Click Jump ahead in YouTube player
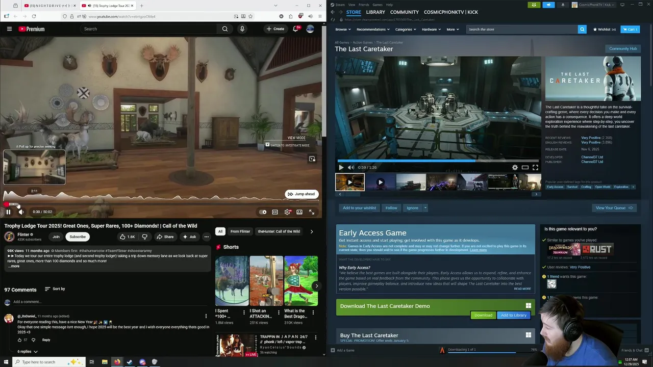This screenshot has width=653, height=367. [302, 194]
